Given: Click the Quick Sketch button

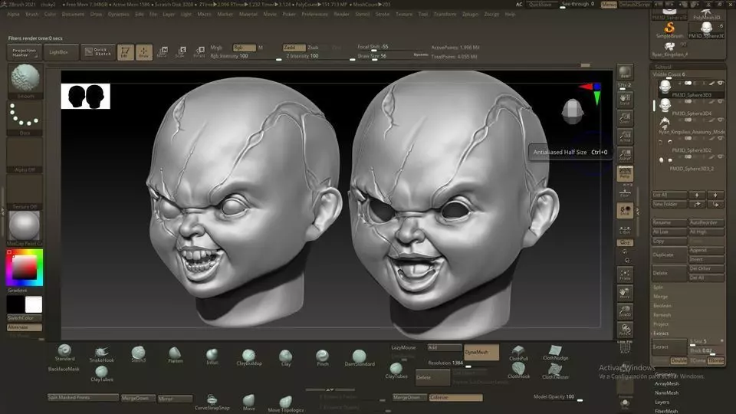Looking at the screenshot, I should [98, 52].
